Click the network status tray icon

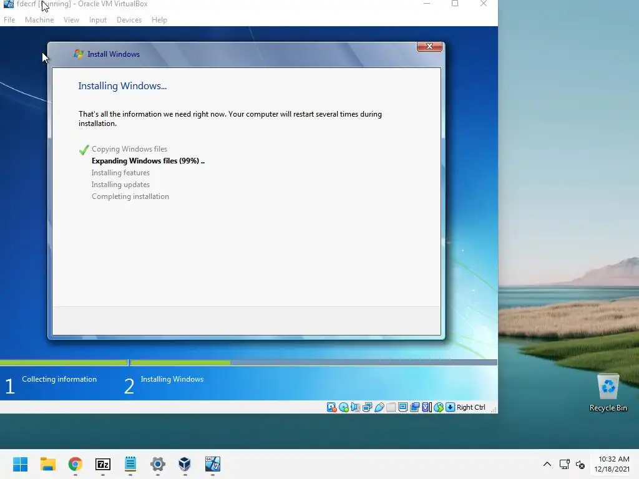click(564, 464)
